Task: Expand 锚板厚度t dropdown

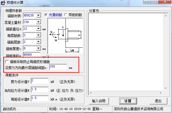Action: click(39, 48)
